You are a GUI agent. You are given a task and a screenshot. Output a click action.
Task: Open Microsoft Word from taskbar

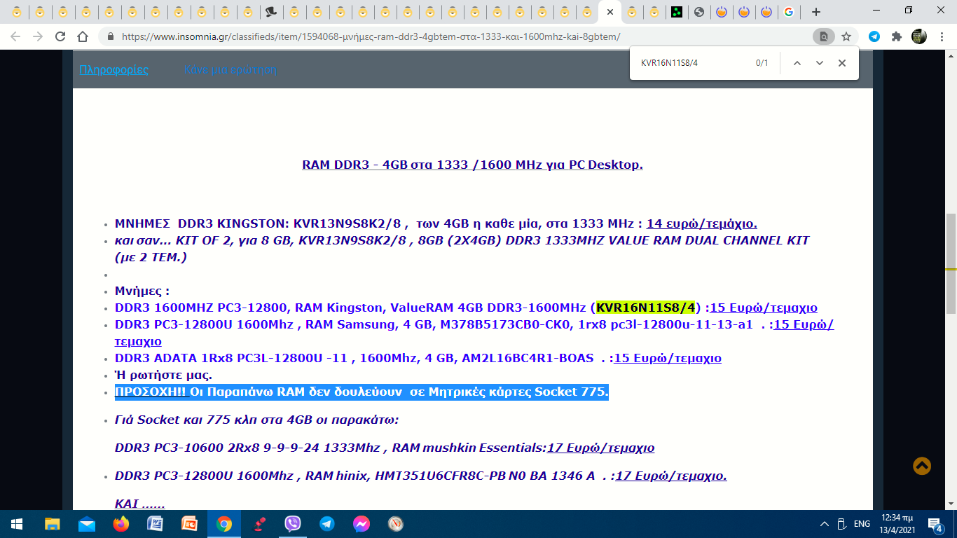pos(156,524)
